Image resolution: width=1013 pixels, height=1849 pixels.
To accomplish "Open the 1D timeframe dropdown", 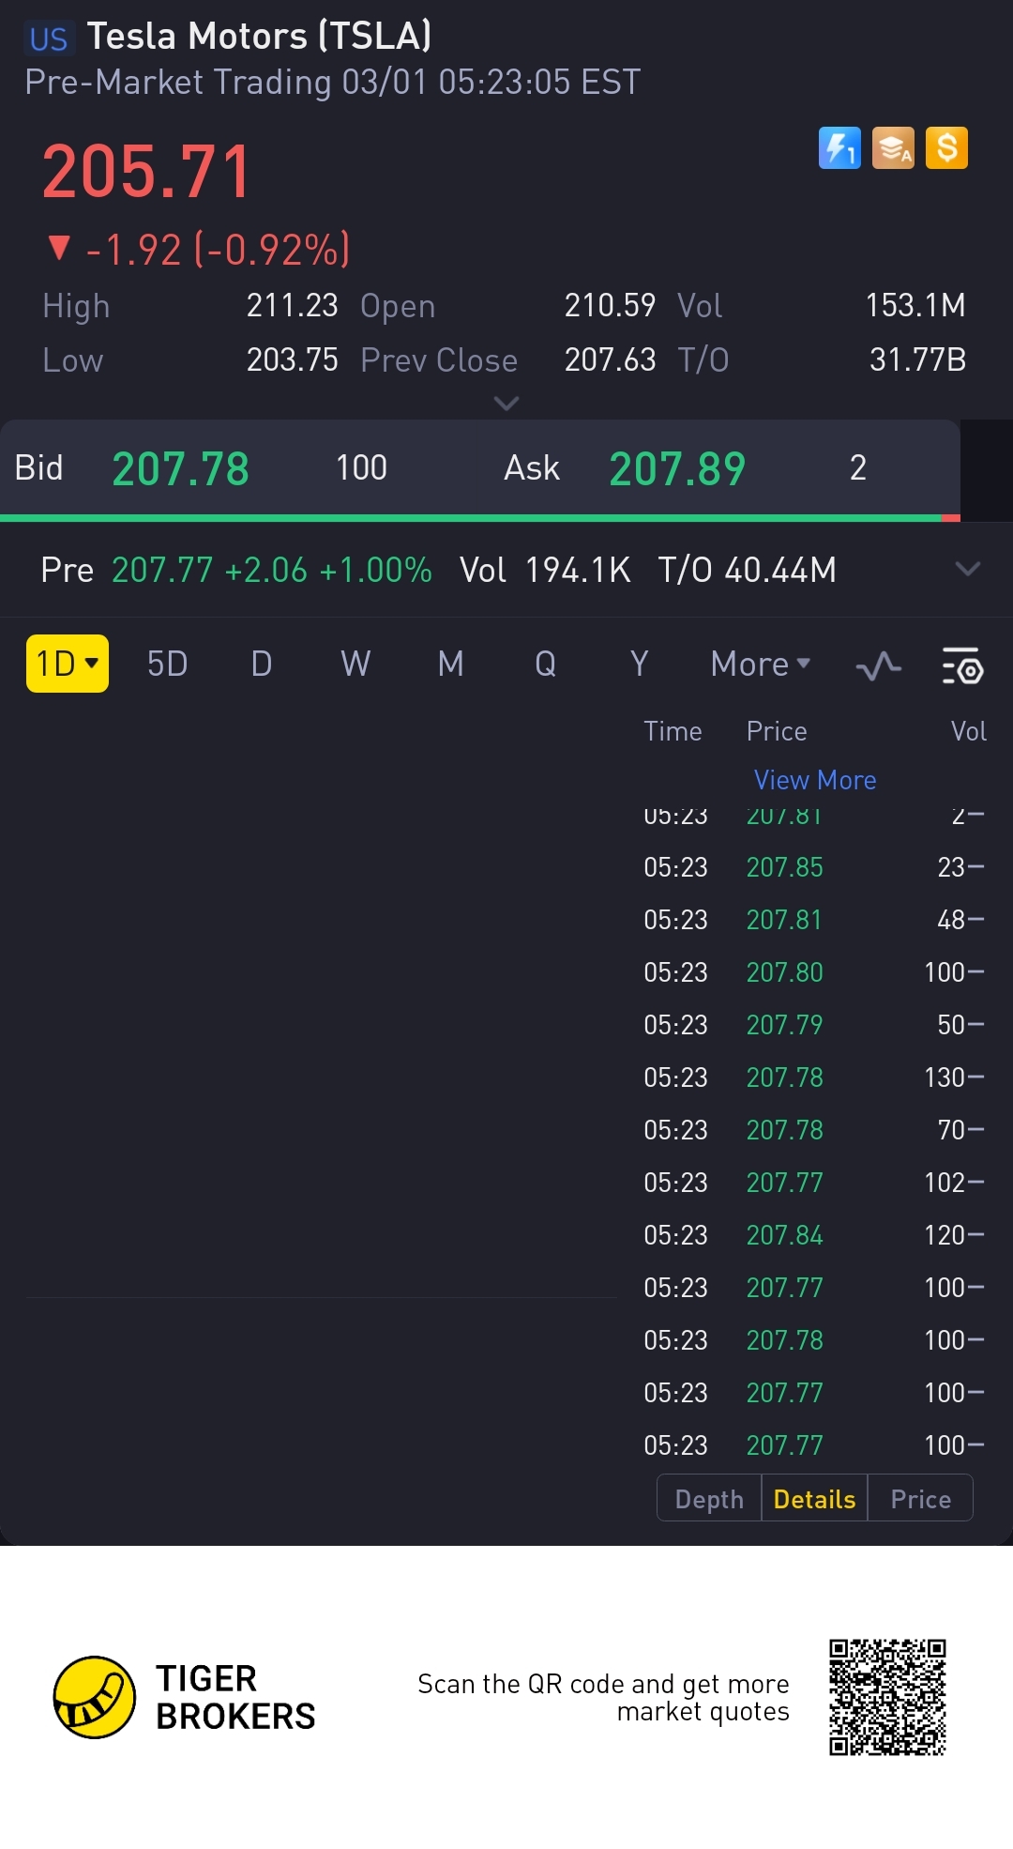I will coord(68,664).
